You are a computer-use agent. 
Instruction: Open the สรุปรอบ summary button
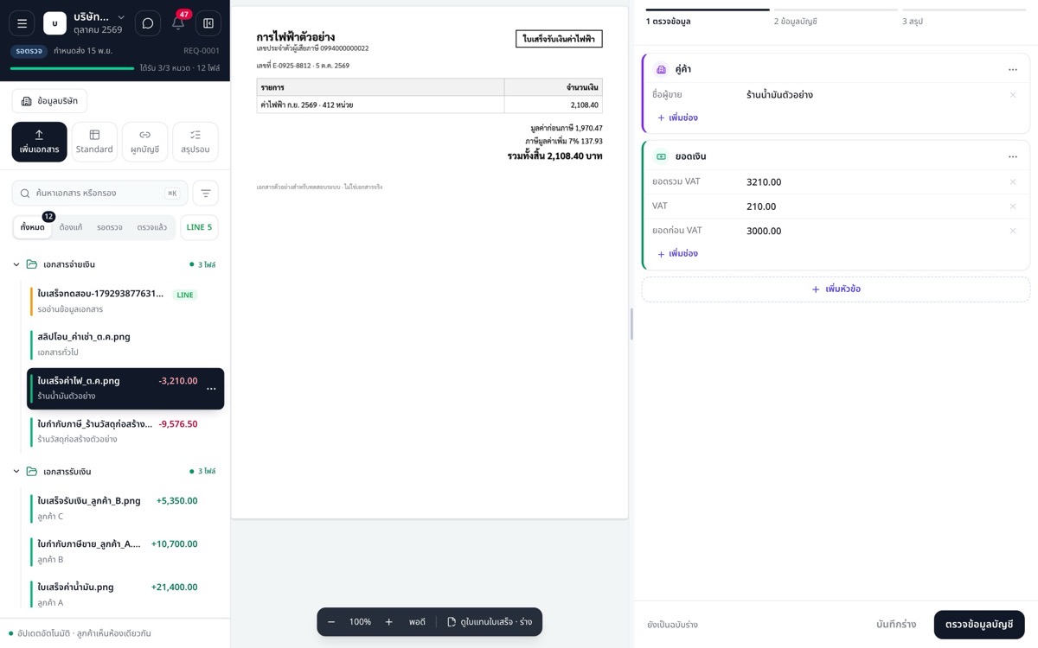[195, 142]
